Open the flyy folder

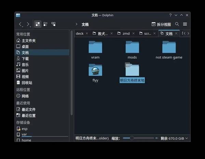point(95,71)
